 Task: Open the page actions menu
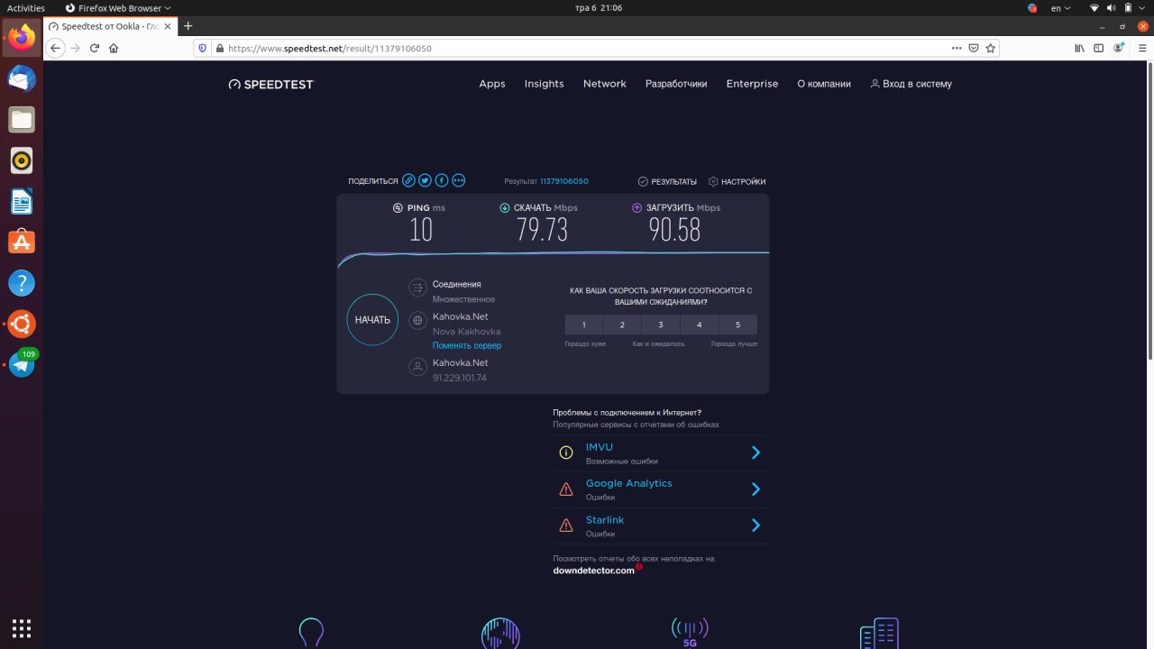click(x=956, y=48)
